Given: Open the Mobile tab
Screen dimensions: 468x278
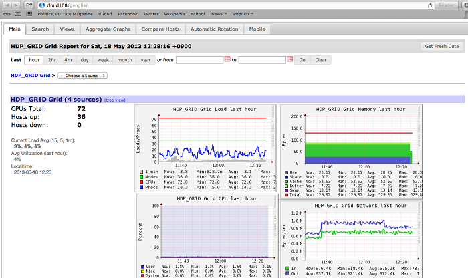Looking at the screenshot, I should tap(257, 29).
